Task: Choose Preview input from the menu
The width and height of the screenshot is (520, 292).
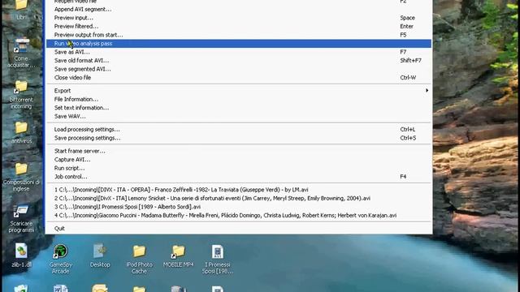Action: (239, 18)
